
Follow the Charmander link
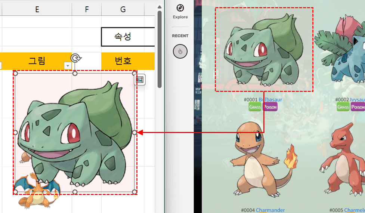(x=270, y=210)
